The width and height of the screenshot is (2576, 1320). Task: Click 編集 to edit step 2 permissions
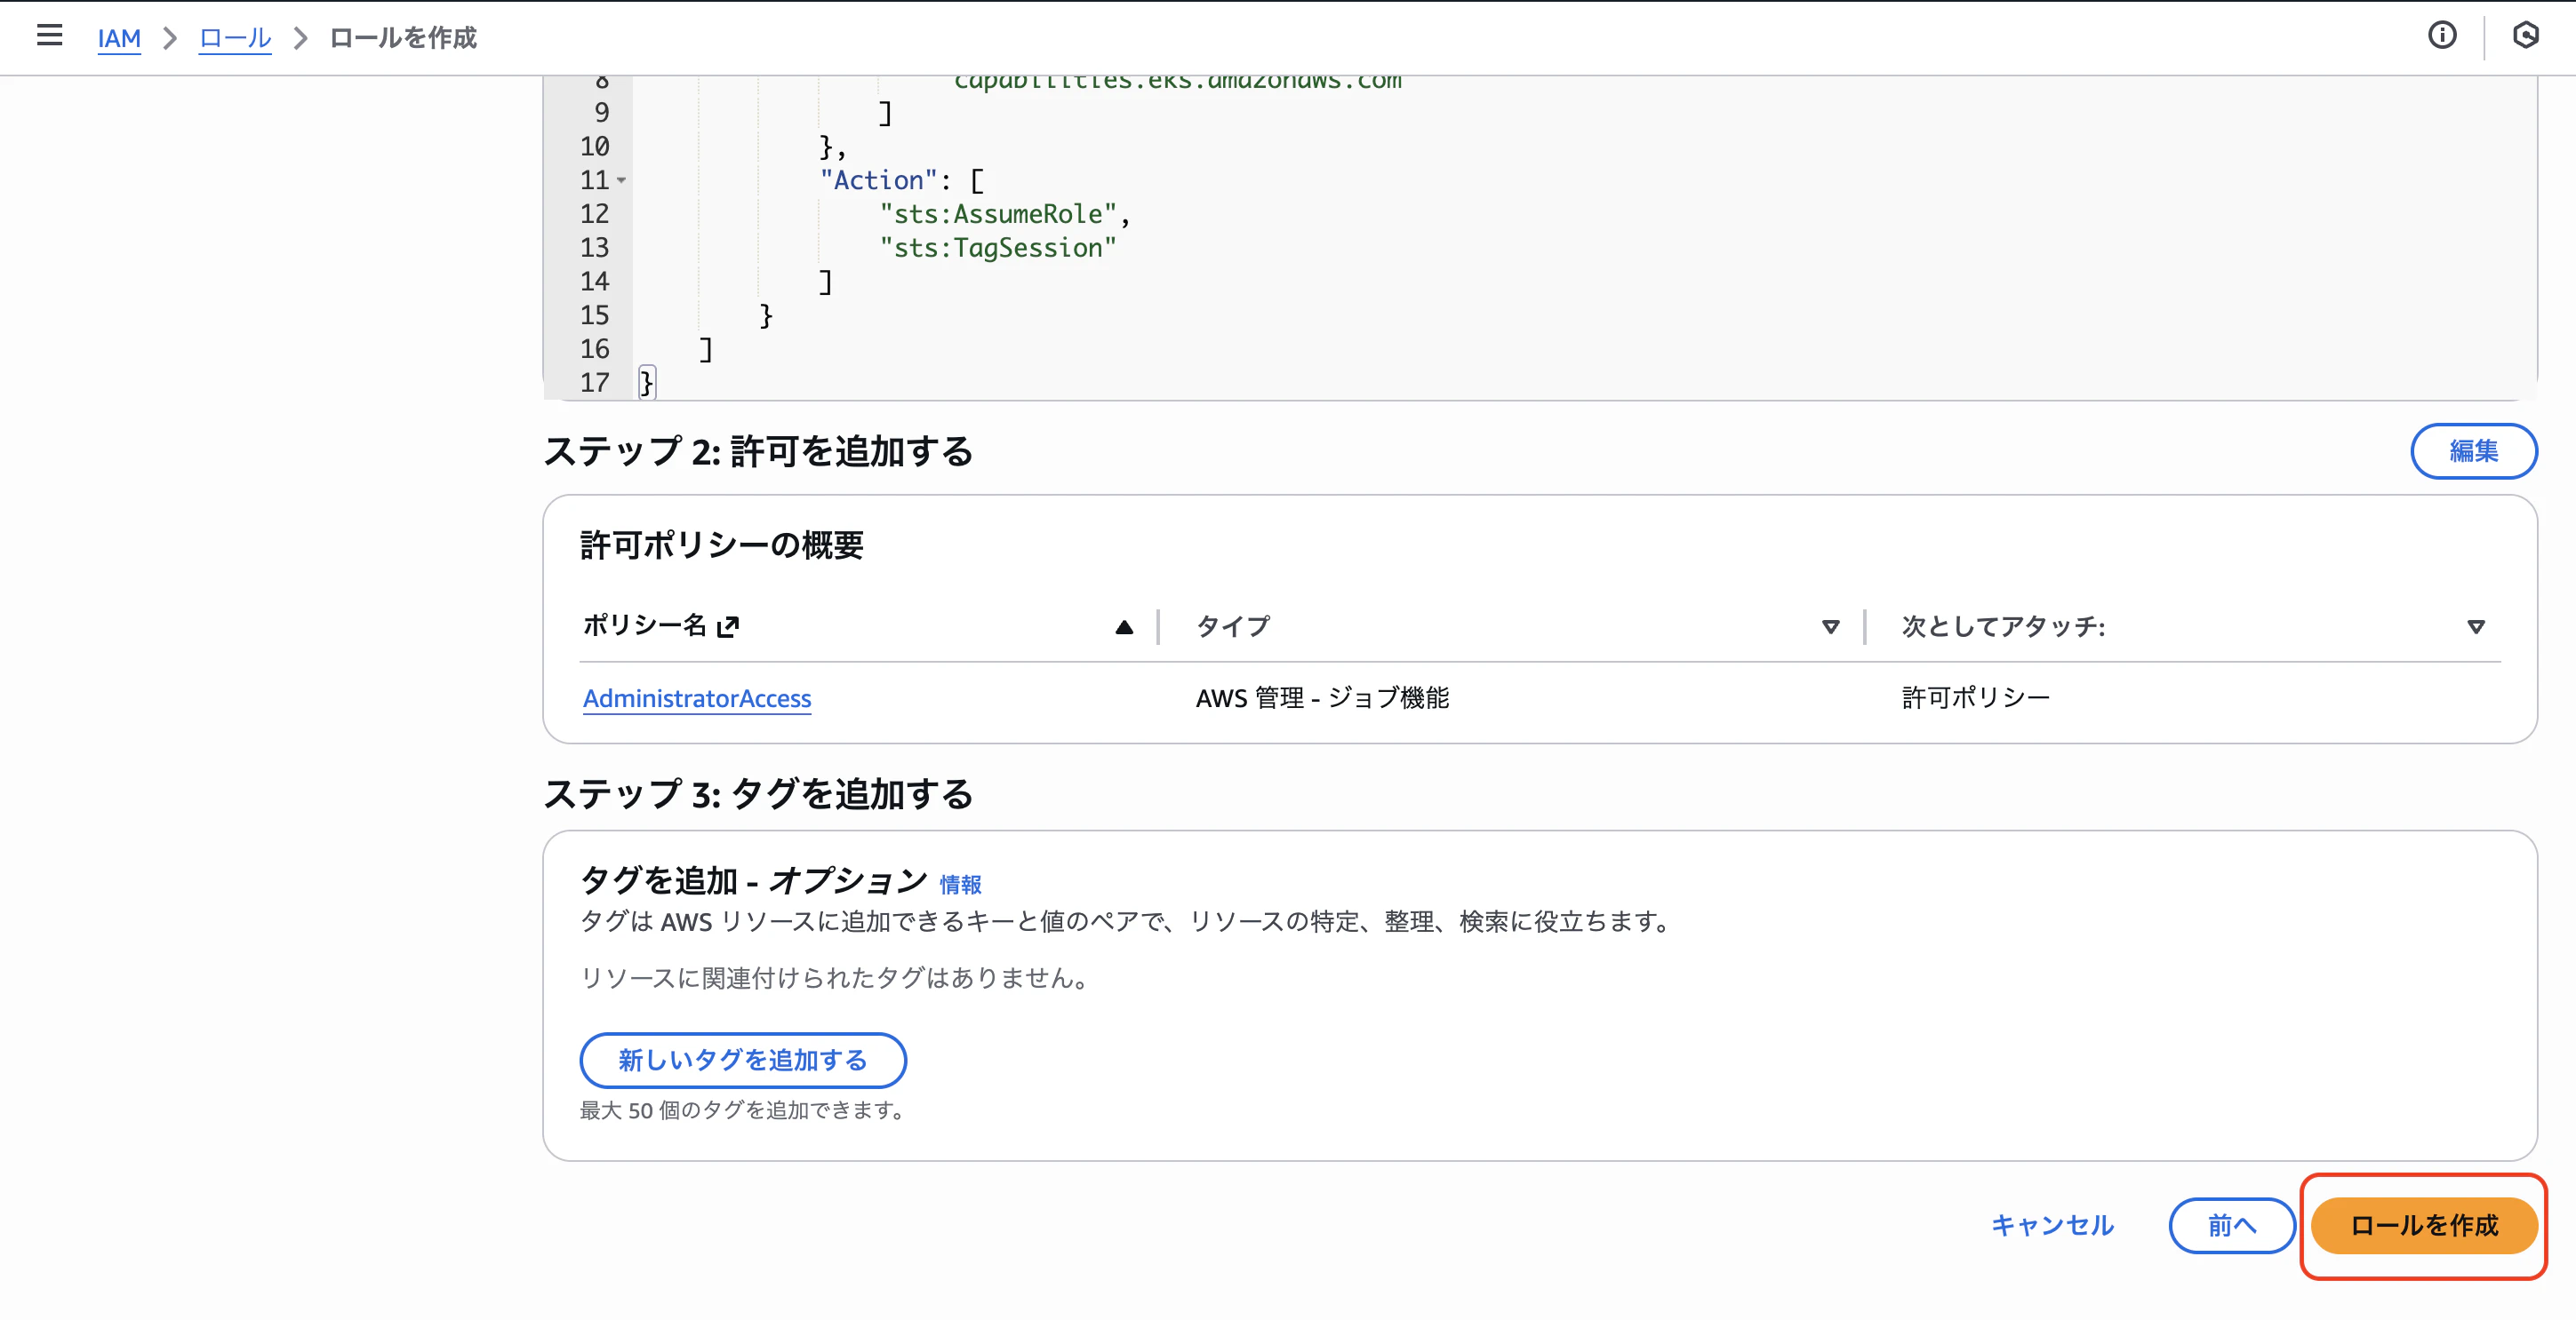(x=2473, y=450)
